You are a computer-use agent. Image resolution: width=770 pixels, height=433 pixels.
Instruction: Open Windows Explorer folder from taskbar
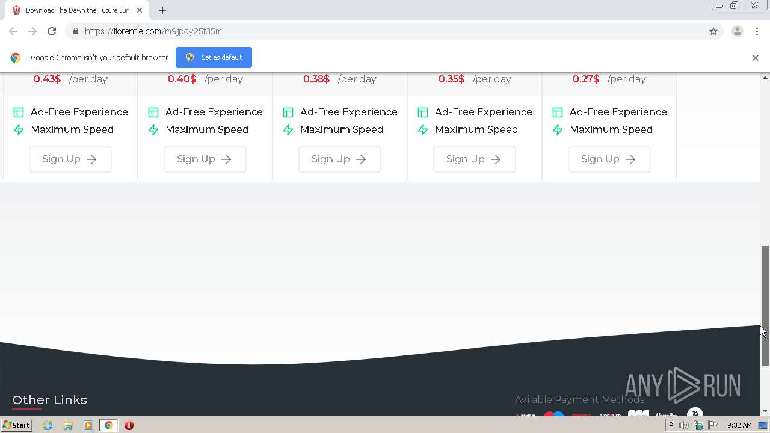point(68,425)
